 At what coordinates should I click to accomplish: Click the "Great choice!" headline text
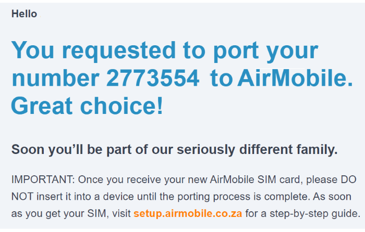pos(87,106)
